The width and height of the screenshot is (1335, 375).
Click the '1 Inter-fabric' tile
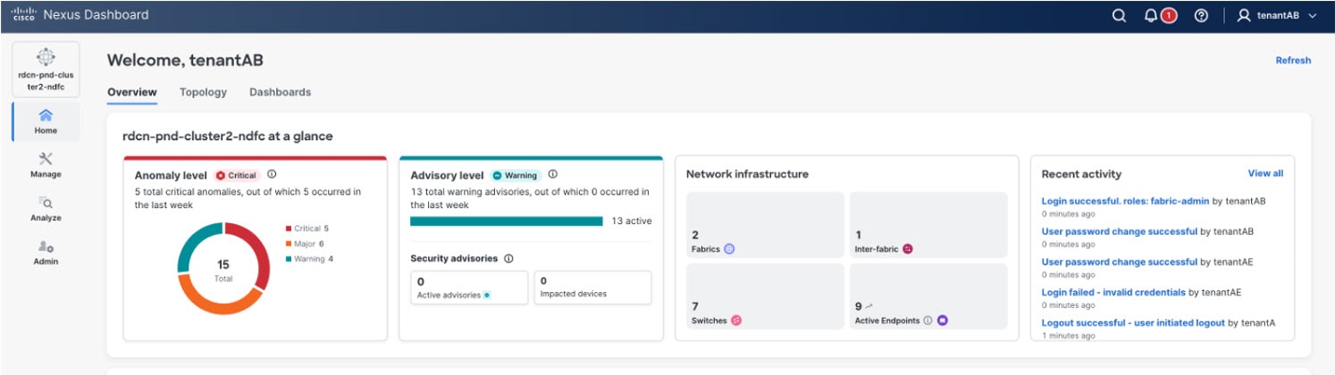[x=928, y=224]
